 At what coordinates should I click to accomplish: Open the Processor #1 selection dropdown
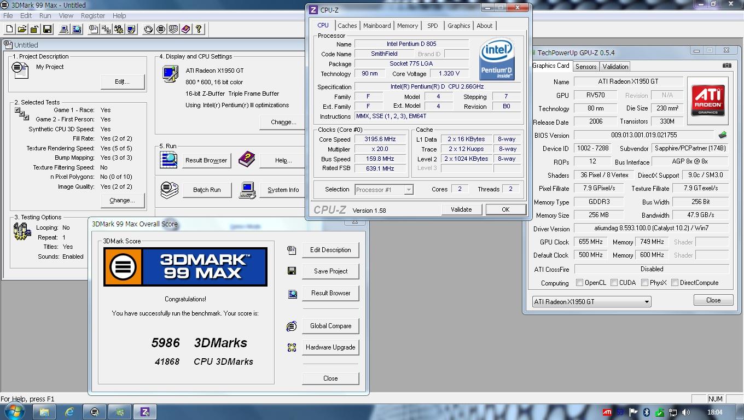pyautogui.click(x=383, y=189)
